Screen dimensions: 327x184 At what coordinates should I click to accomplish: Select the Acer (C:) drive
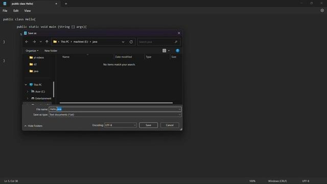click(38, 91)
